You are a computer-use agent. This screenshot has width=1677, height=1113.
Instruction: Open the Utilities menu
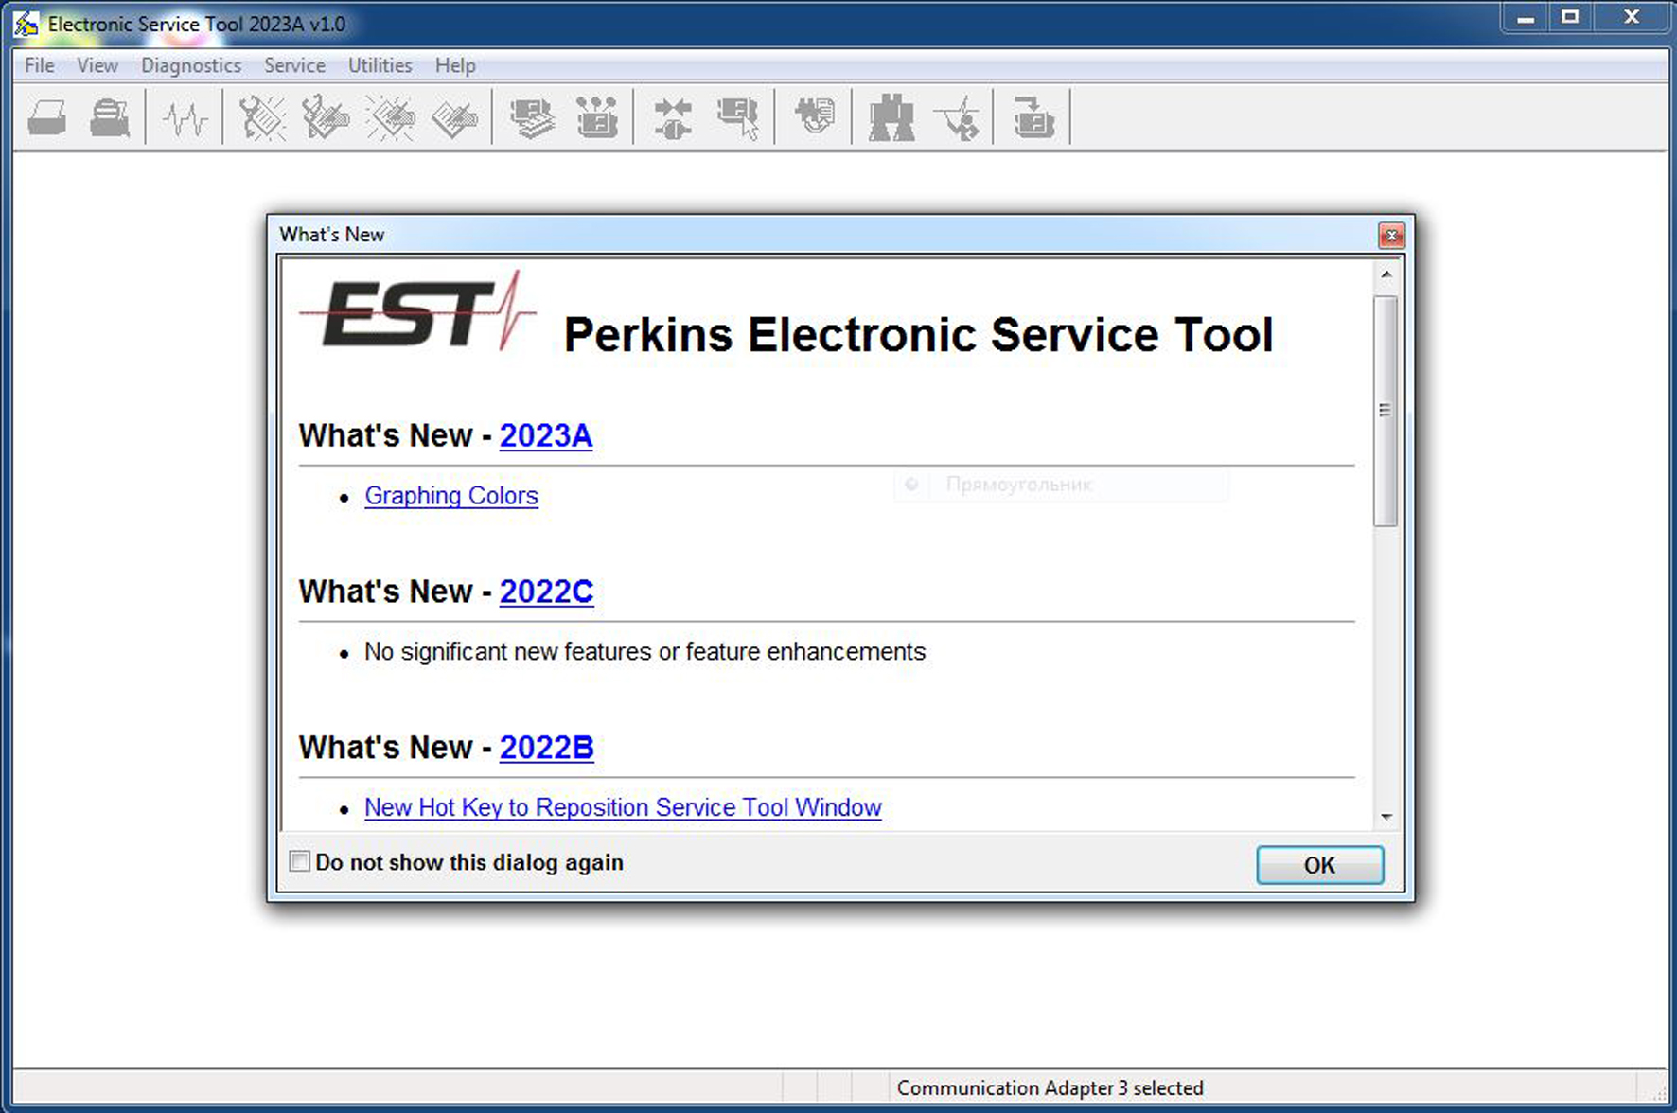tap(380, 65)
